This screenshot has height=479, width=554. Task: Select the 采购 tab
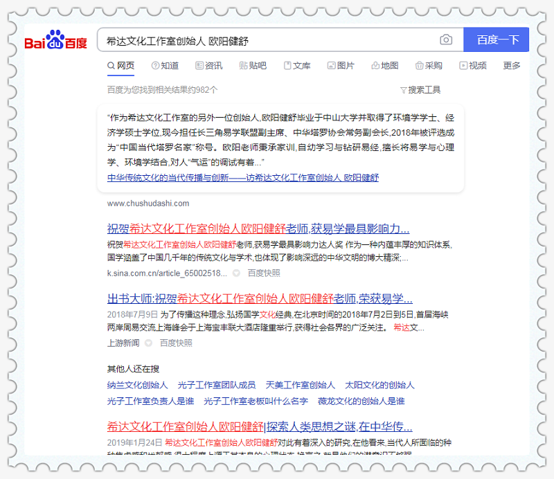(429, 66)
